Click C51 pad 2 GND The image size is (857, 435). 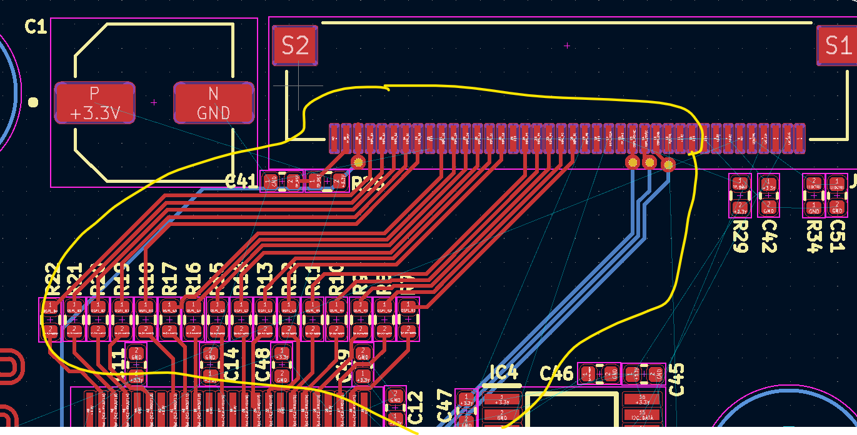point(836,207)
